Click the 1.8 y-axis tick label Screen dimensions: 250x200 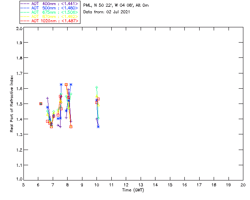click(x=19, y=58)
